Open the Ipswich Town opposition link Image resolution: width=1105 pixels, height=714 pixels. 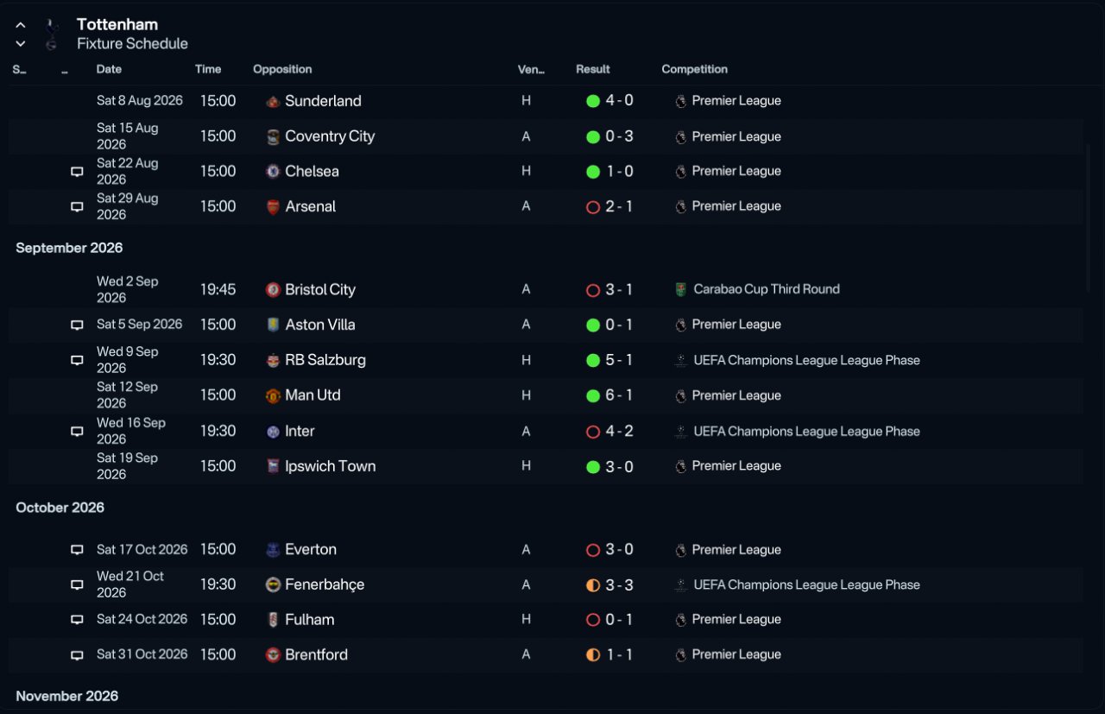(330, 466)
